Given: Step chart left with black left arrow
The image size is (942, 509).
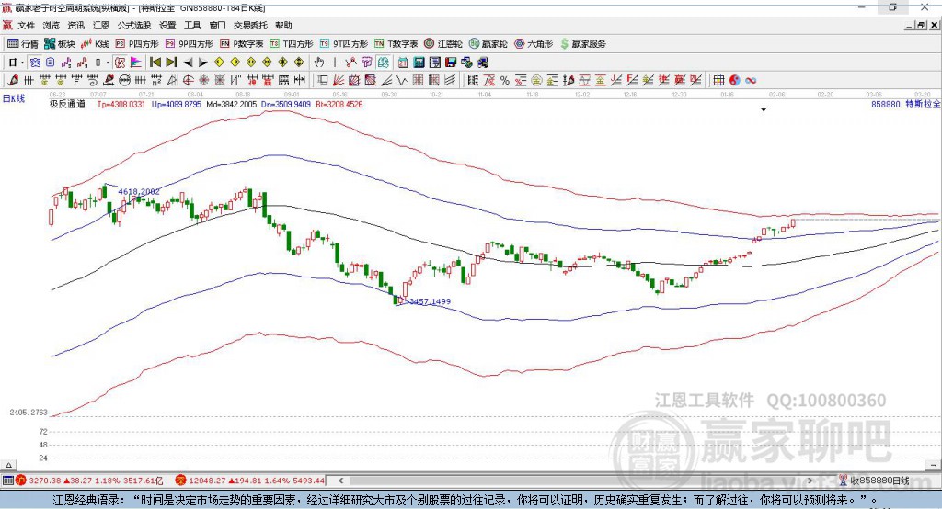Looking at the screenshot, I should point(188,62).
